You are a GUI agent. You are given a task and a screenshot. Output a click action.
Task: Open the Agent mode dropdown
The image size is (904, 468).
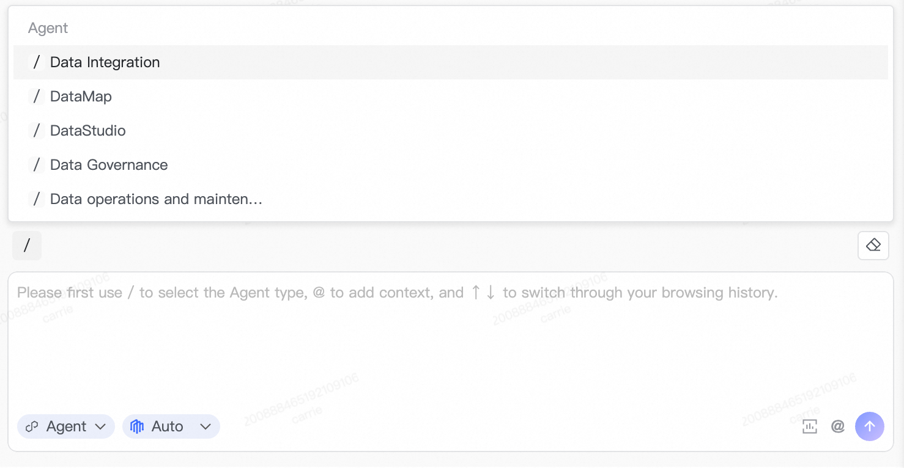click(x=66, y=426)
